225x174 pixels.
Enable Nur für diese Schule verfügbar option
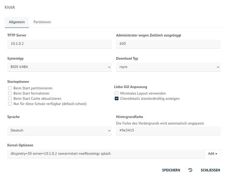[x=10, y=104]
